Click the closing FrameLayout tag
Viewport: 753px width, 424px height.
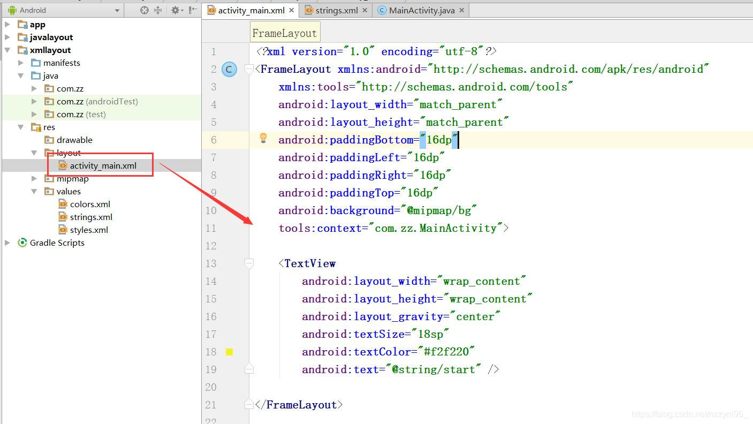[x=299, y=405]
